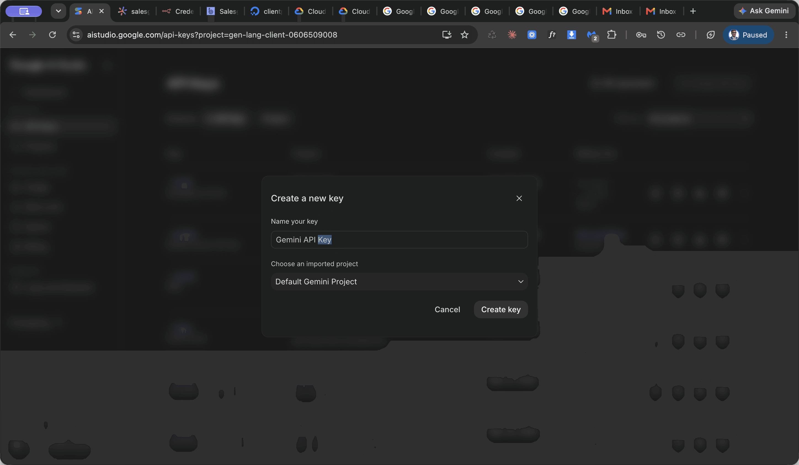The image size is (799, 465).
Task: Click the Name your key input field
Action: coord(399,240)
